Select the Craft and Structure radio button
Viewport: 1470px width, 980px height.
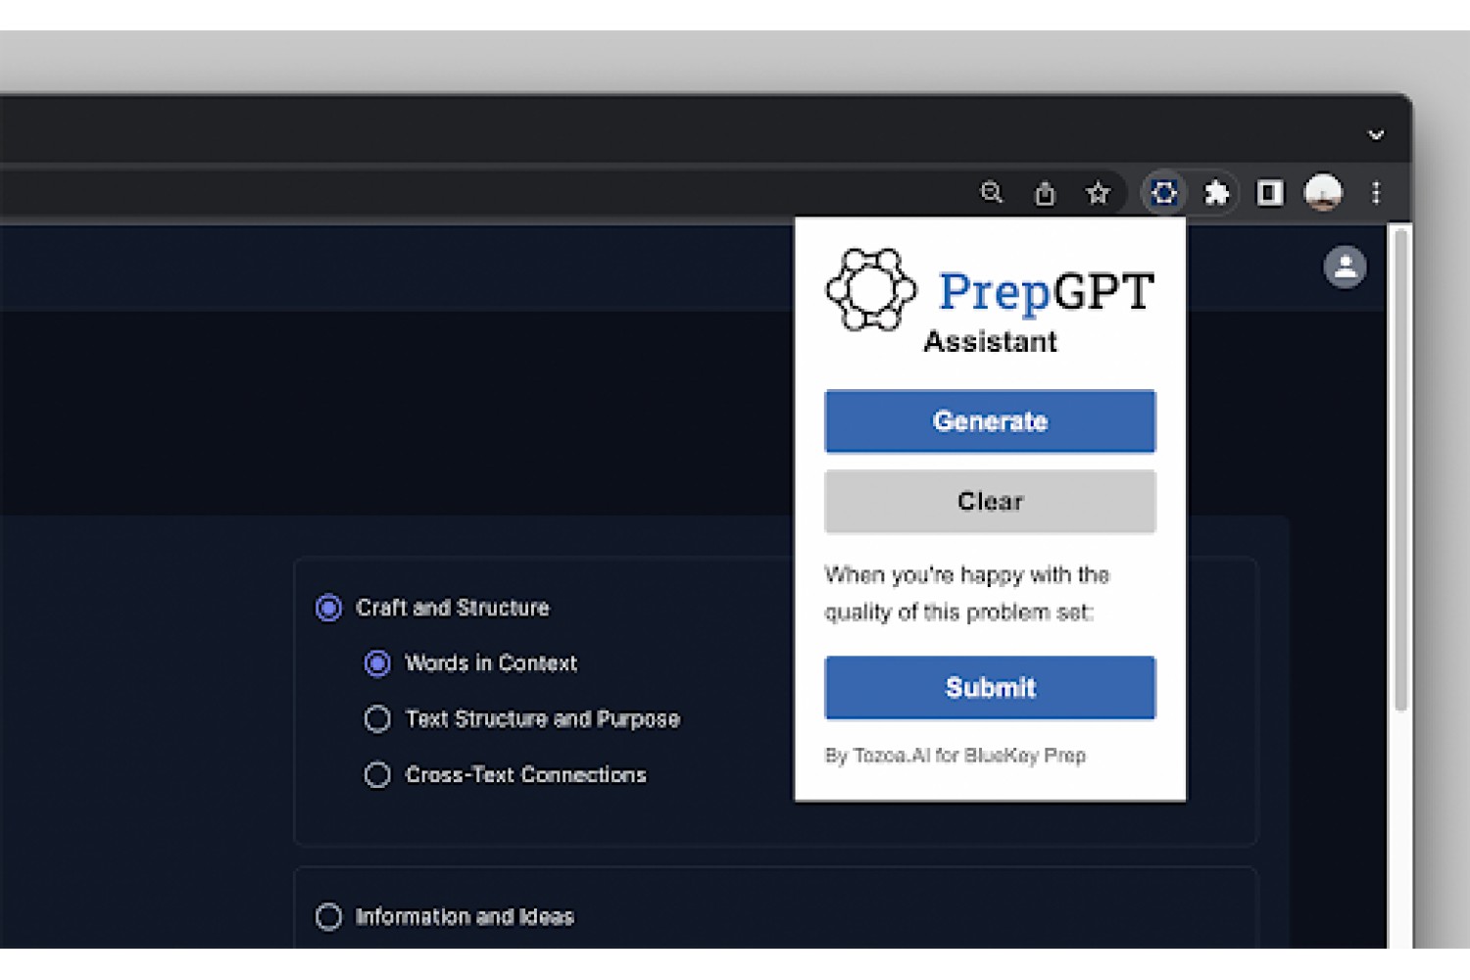click(x=329, y=608)
